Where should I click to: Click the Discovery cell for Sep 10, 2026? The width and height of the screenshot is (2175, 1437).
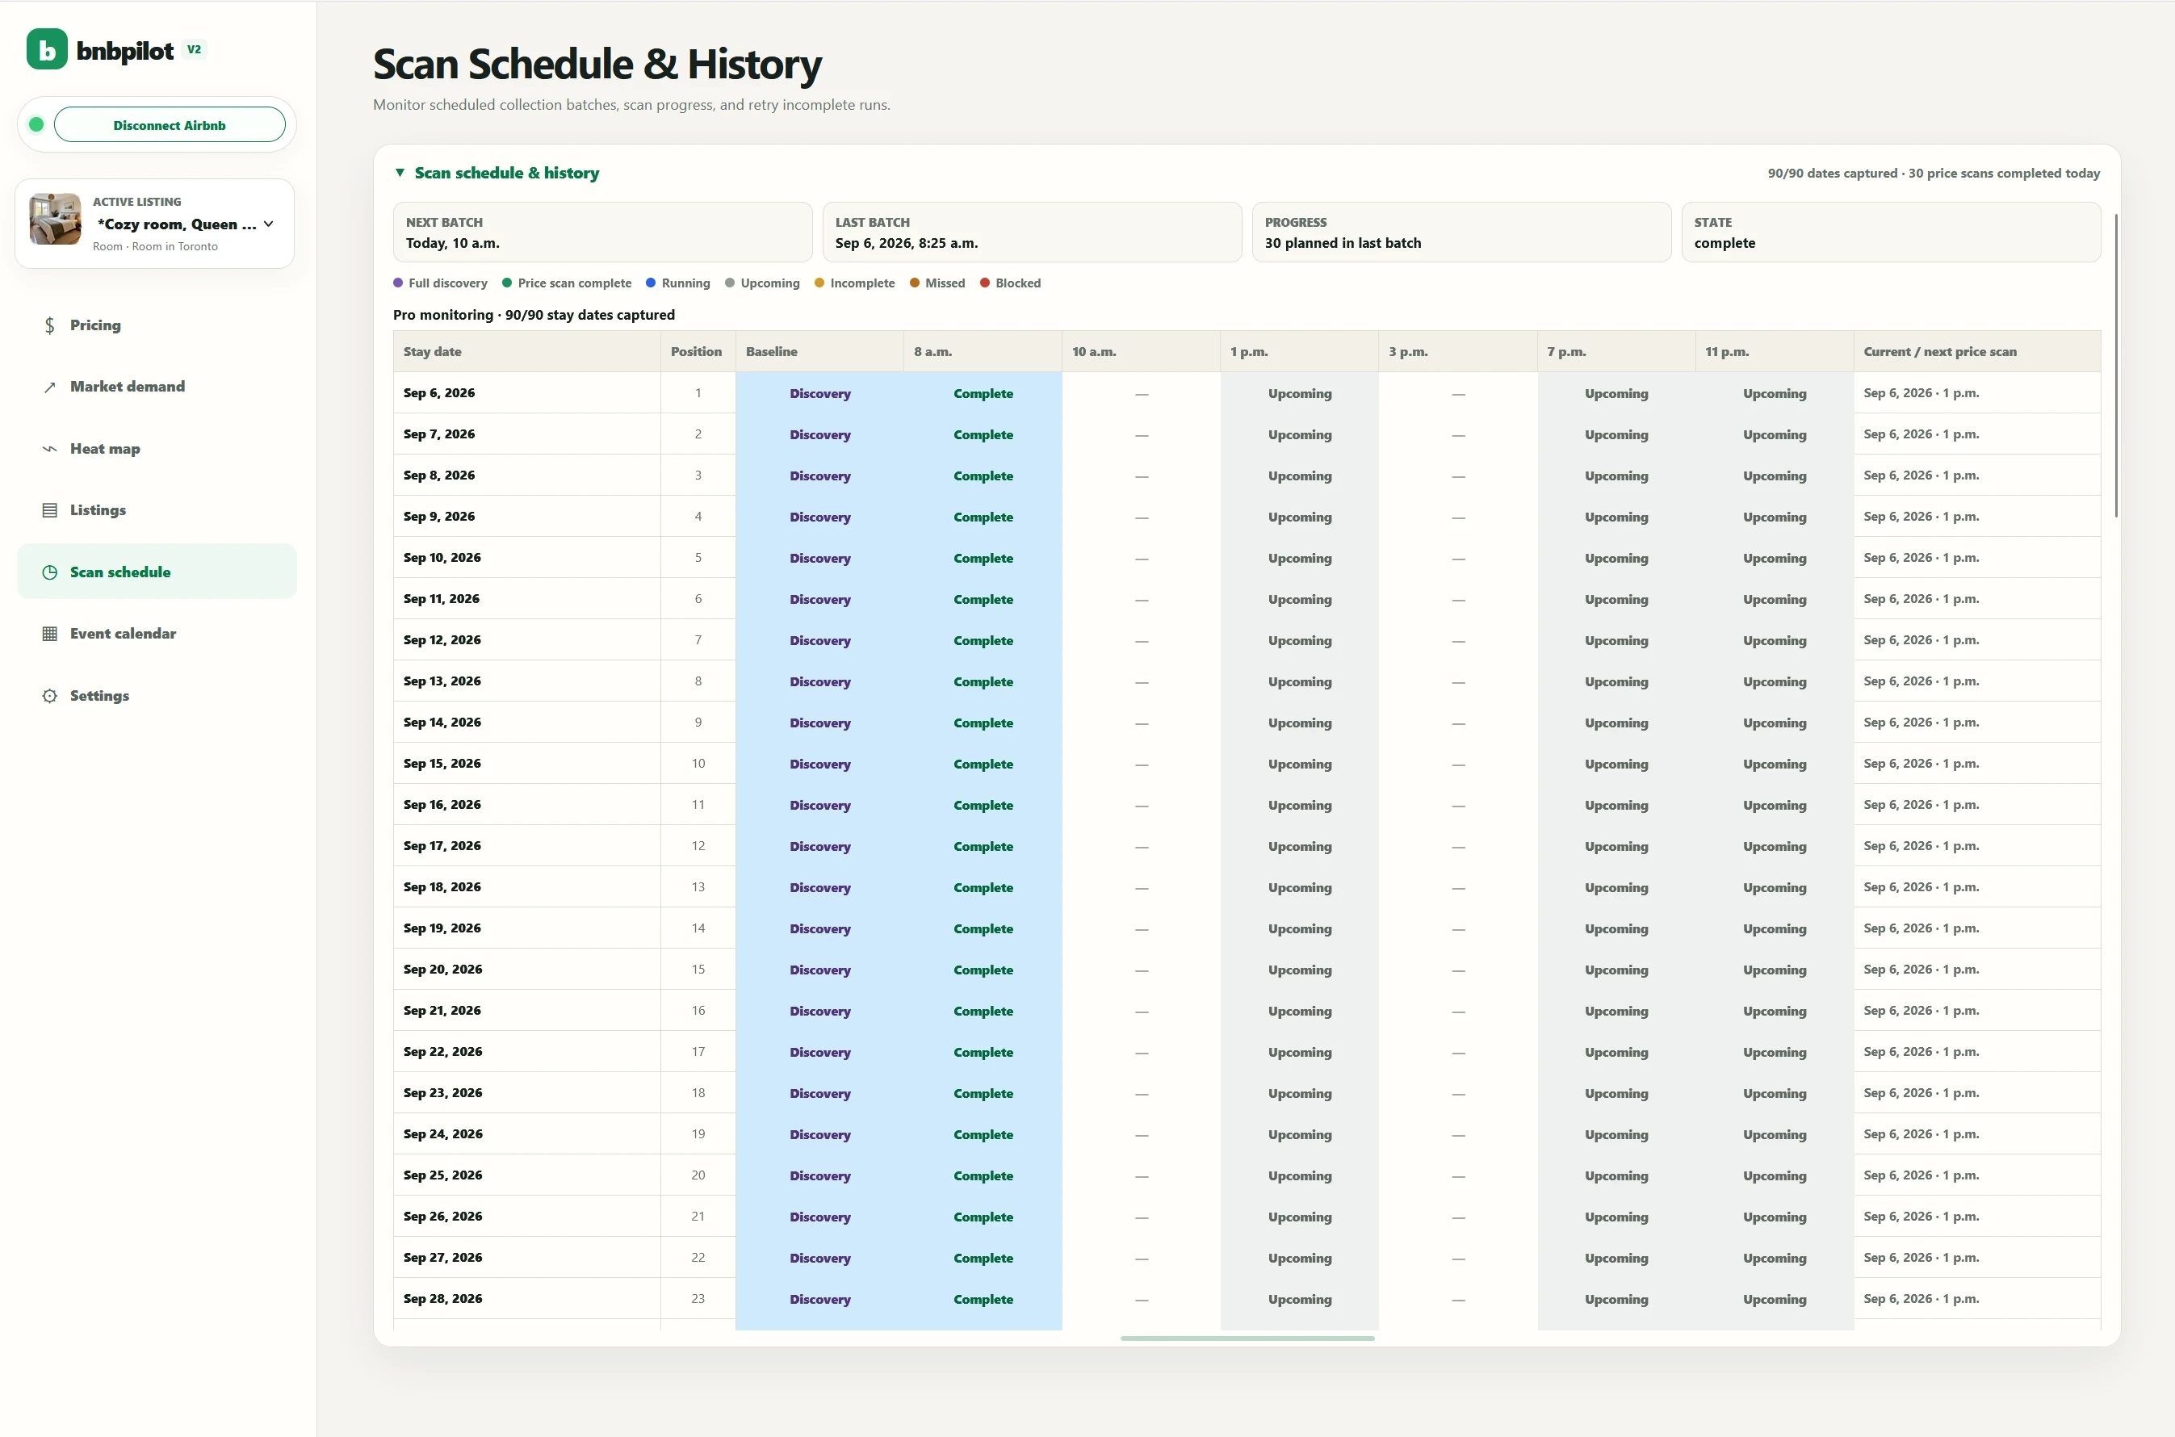click(x=819, y=558)
